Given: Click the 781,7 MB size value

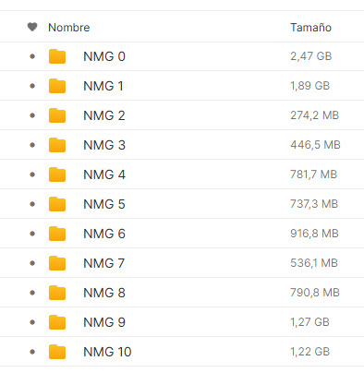Looking at the screenshot, I should click(x=314, y=174).
